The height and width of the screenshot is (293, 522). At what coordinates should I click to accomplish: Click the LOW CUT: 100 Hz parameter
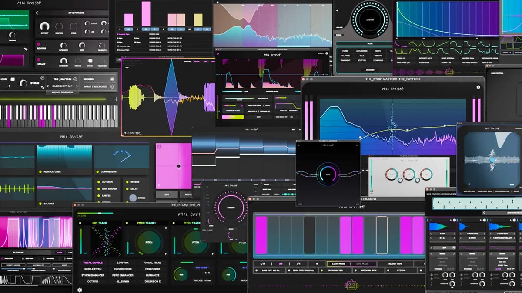click(270, 270)
